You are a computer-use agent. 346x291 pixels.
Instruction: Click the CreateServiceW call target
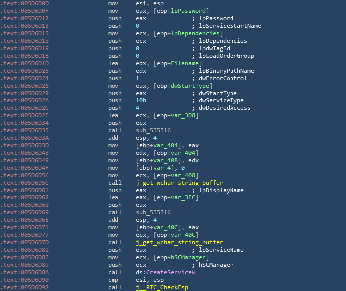click(171, 273)
